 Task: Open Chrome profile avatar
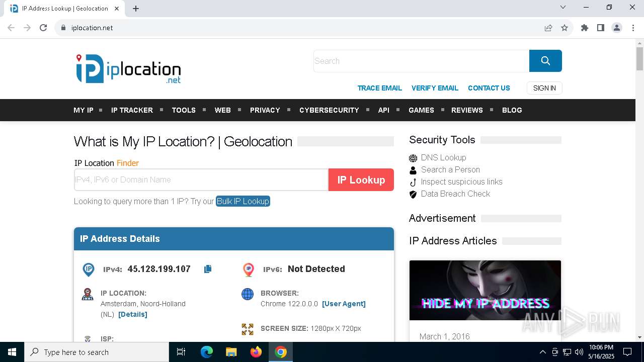617,28
